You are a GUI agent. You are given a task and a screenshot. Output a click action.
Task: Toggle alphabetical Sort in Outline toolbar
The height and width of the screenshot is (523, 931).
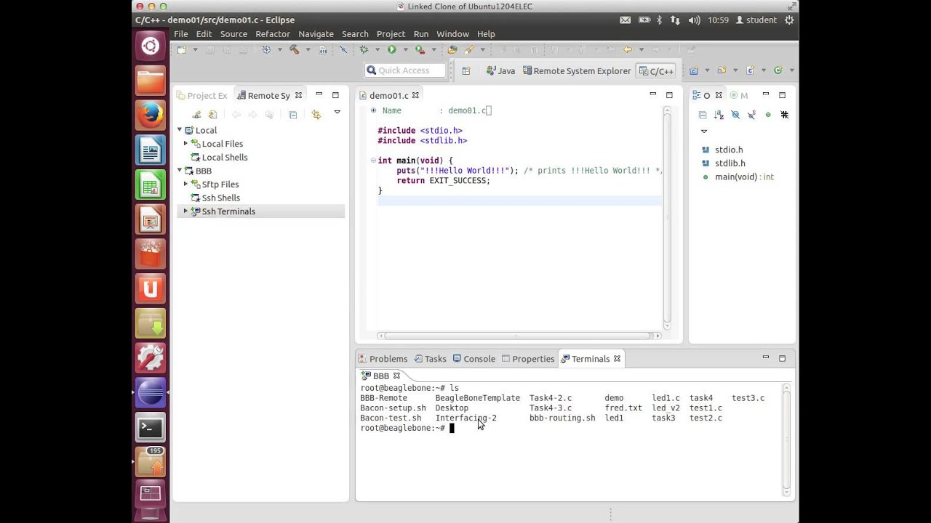tap(719, 115)
